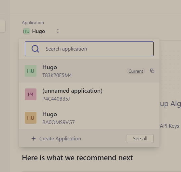This screenshot has height=172, width=181.
Task: Select the pink P4 application avatar
Action: [31, 94]
